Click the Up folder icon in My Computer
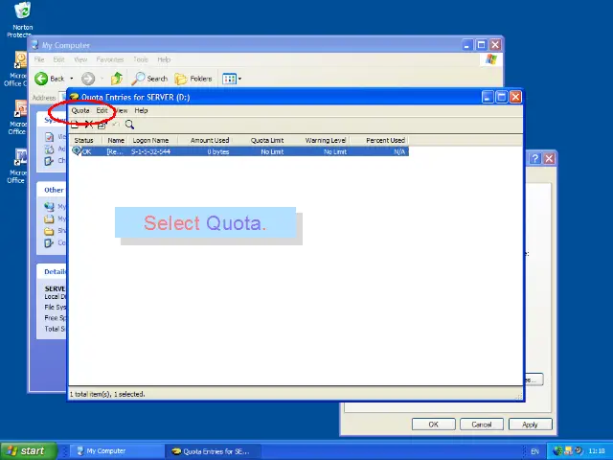 117,79
